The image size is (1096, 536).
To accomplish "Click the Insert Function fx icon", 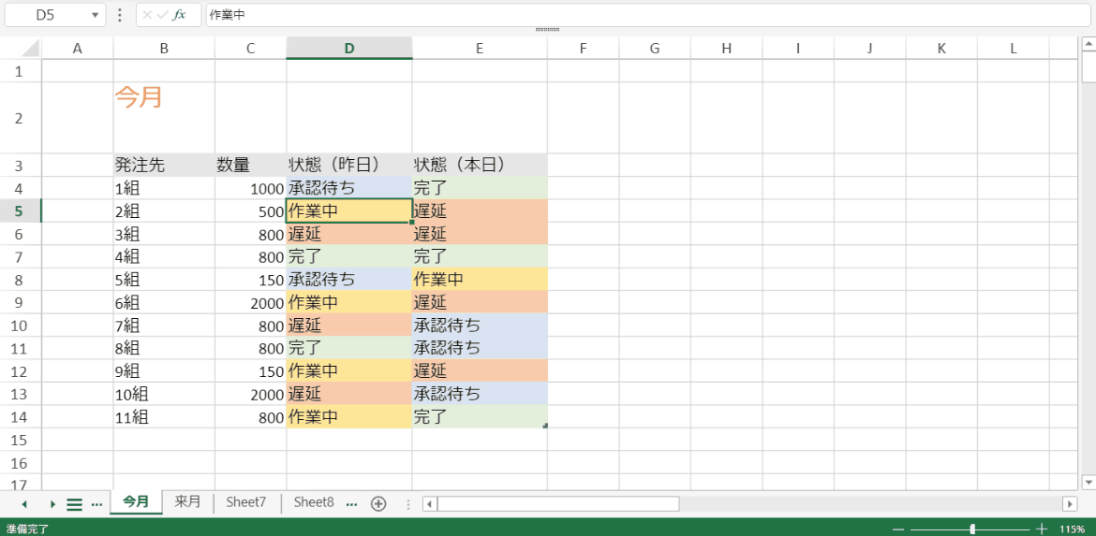I will click(179, 15).
